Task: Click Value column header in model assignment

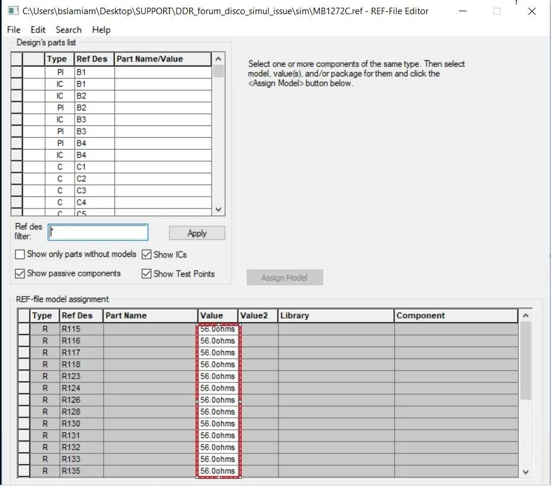Action: click(217, 316)
